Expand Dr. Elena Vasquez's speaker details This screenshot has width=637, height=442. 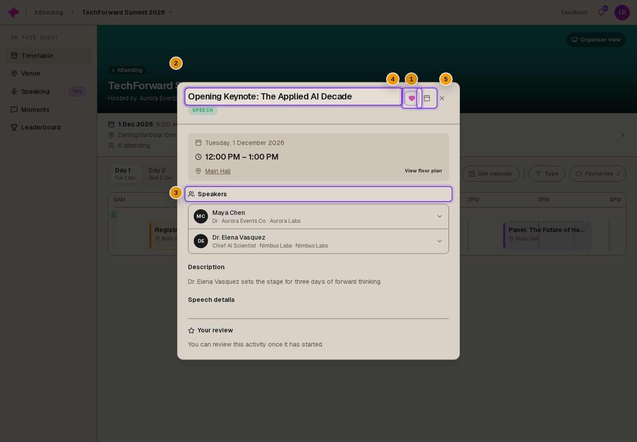point(318,241)
